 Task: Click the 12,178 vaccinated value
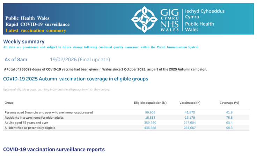(190, 118)
